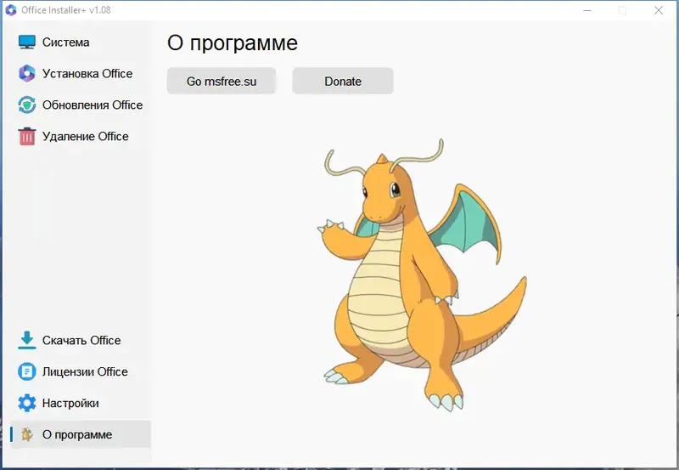The width and height of the screenshot is (679, 470).
Task: Open the Система section
Action: [x=81, y=42]
